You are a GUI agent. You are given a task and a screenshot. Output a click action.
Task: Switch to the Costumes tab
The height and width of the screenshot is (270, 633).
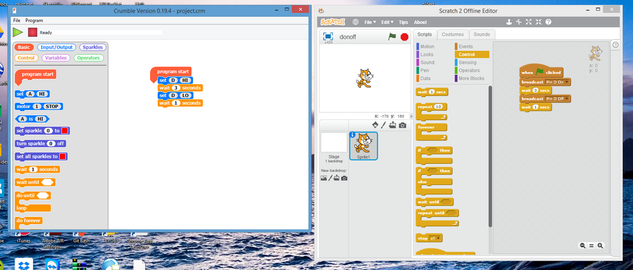coord(453,35)
